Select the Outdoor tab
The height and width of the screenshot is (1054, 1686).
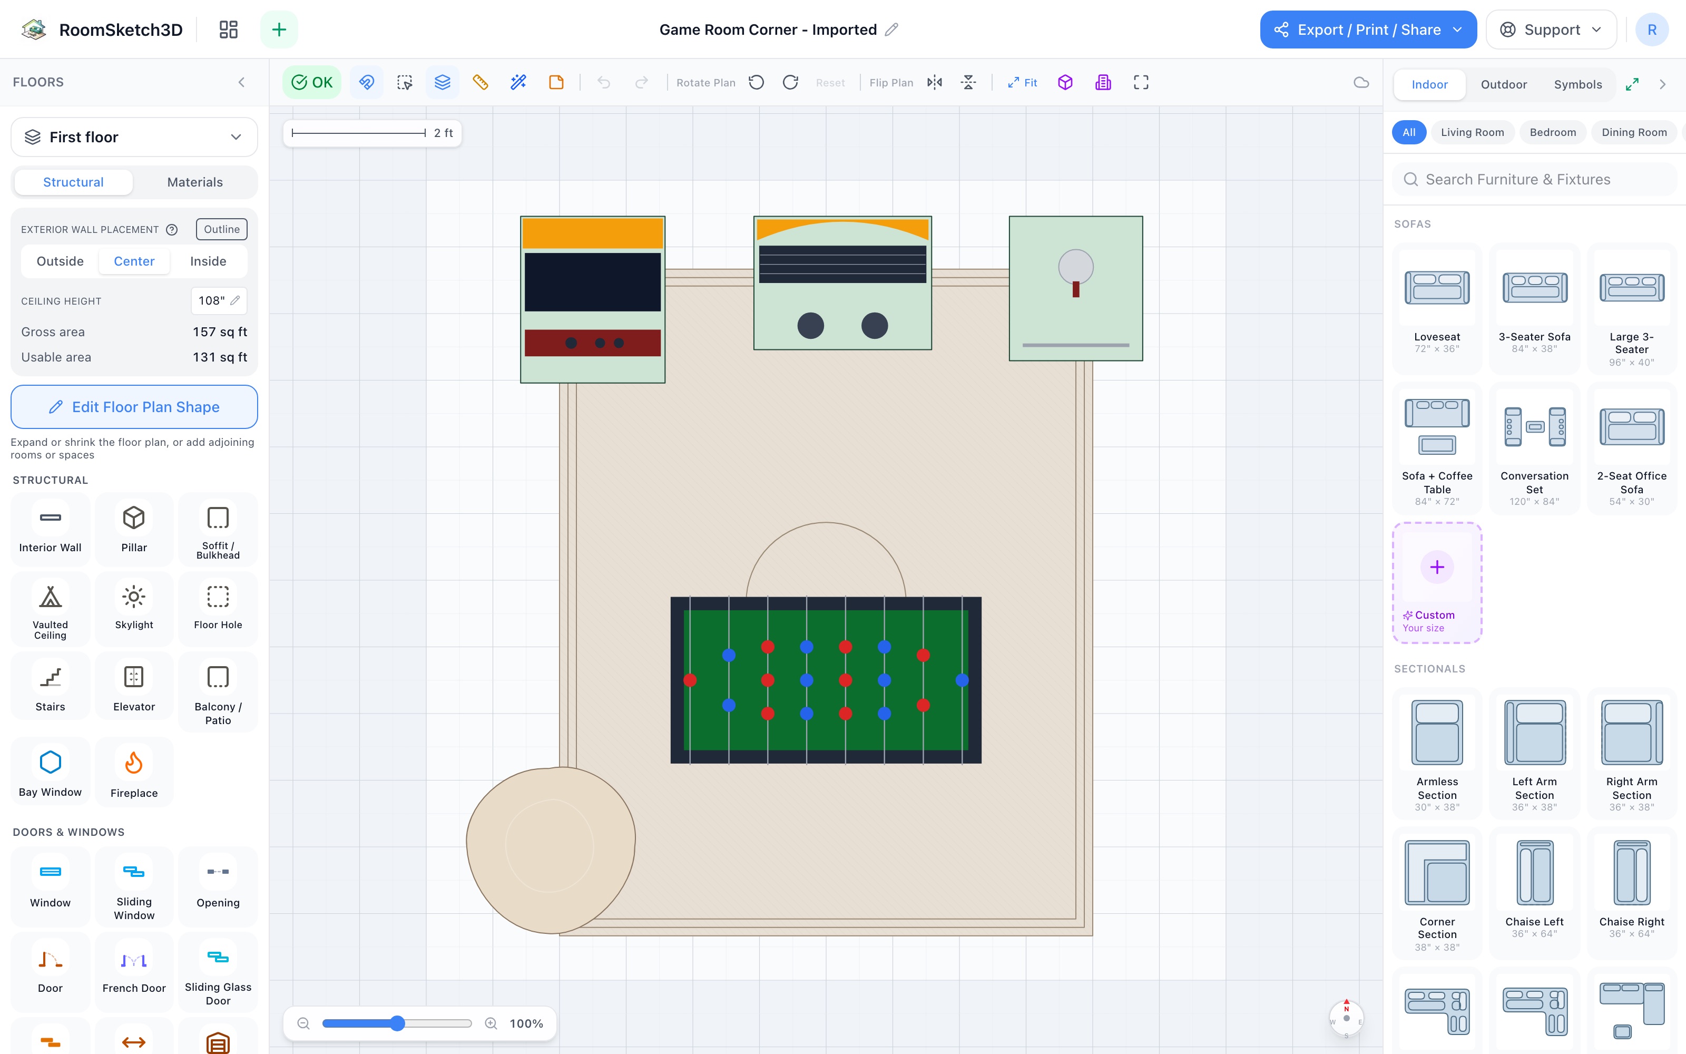[1504, 84]
